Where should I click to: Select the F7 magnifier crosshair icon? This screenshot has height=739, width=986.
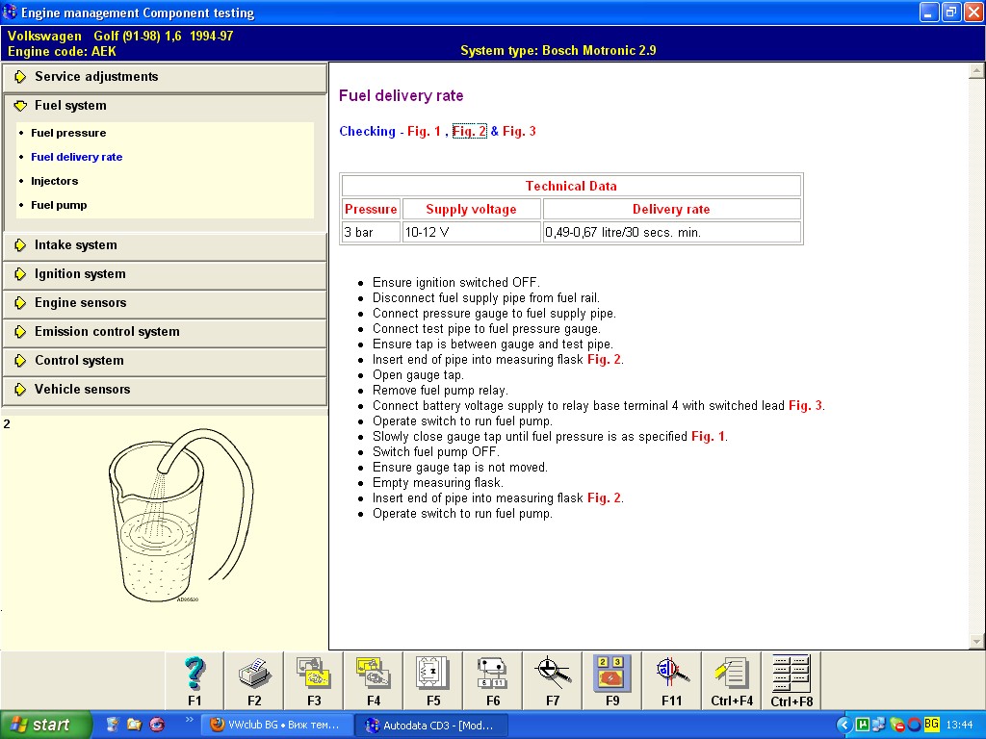(553, 673)
